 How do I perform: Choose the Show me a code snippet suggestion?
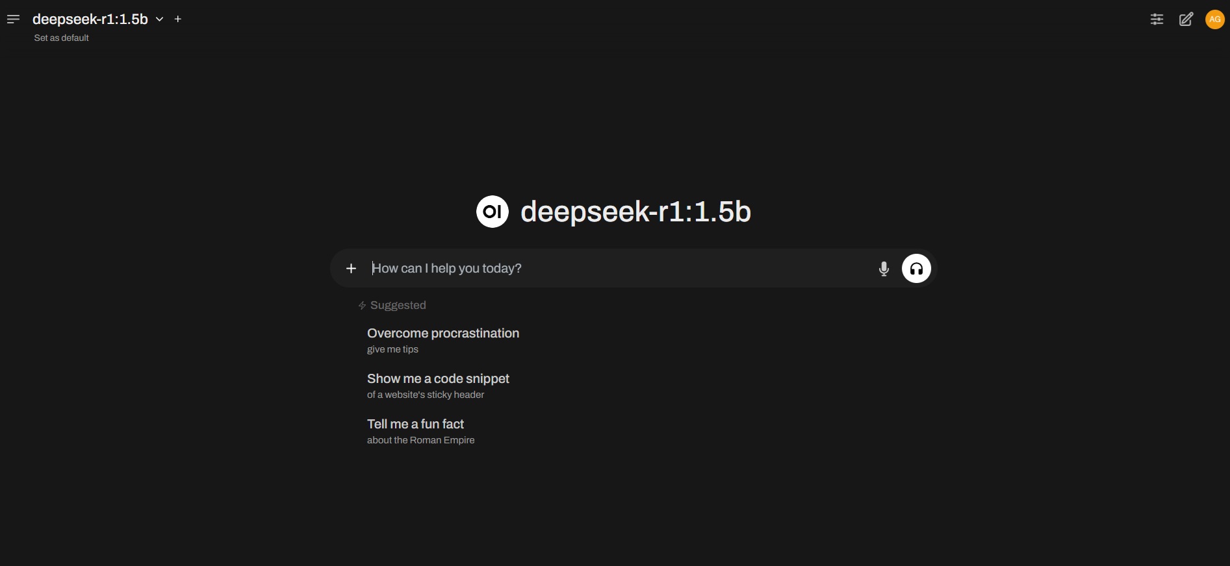pyautogui.click(x=438, y=386)
